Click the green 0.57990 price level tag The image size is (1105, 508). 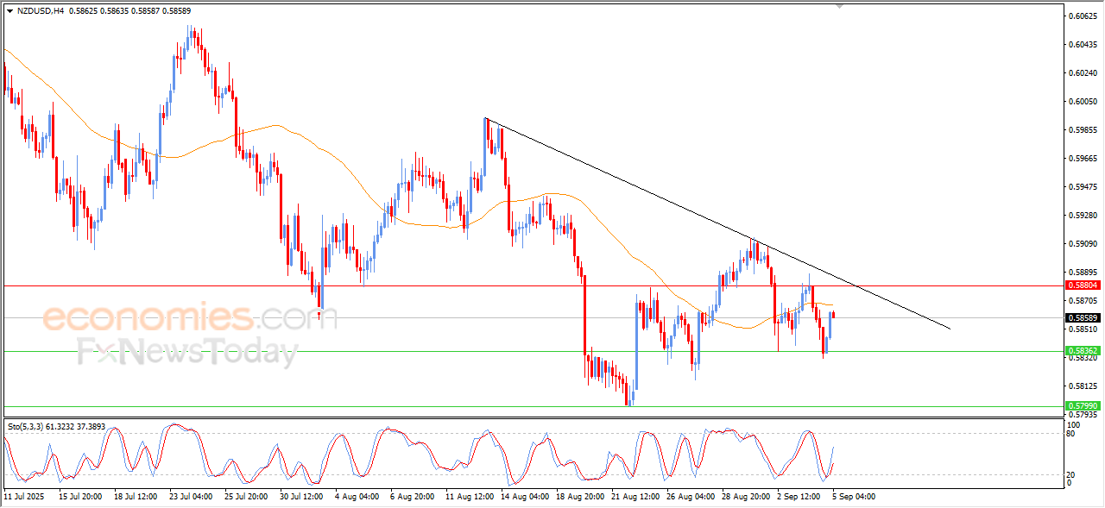[x=1083, y=405]
